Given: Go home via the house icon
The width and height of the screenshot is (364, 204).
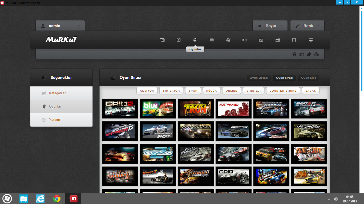Looking at the screenshot, I should 294,54.
